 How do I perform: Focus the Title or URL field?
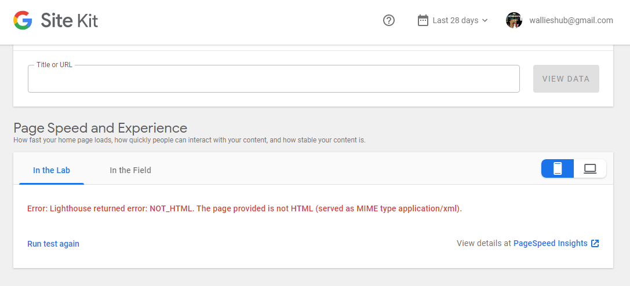[274, 79]
